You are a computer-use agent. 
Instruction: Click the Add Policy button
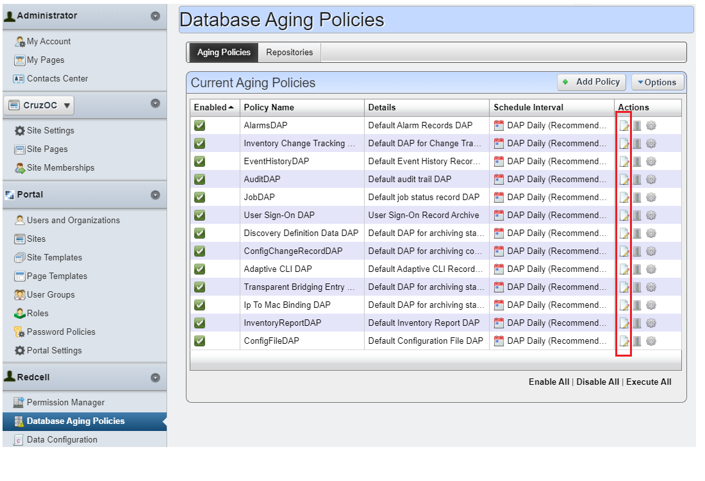pyautogui.click(x=590, y=82)
